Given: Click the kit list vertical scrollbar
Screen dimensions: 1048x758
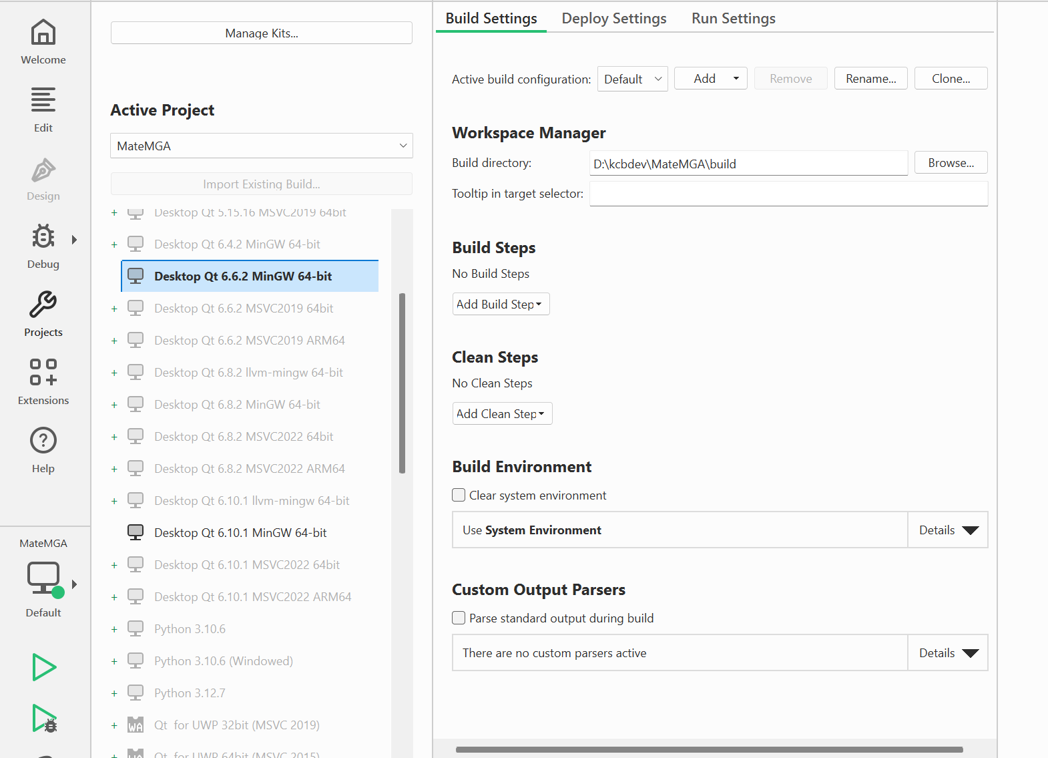Looking at the screenshot, I should pyautogui.click(x=402, y=383).
